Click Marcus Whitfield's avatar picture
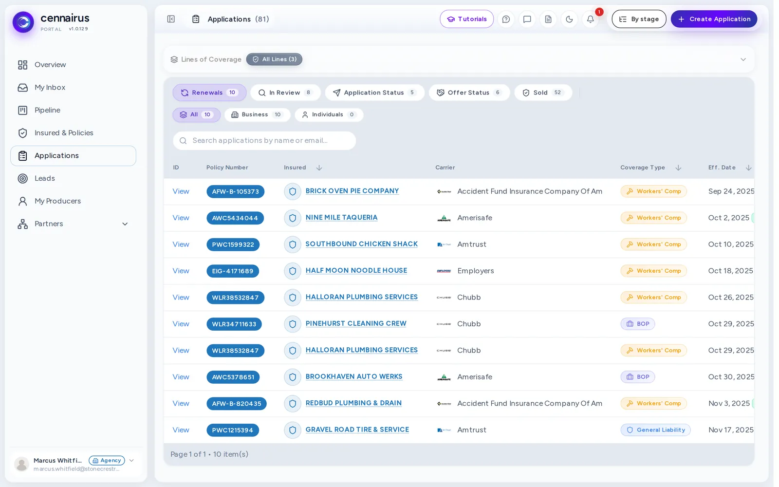Image resolution: width=779 pixels, height=487 pixels. [21, 464]
